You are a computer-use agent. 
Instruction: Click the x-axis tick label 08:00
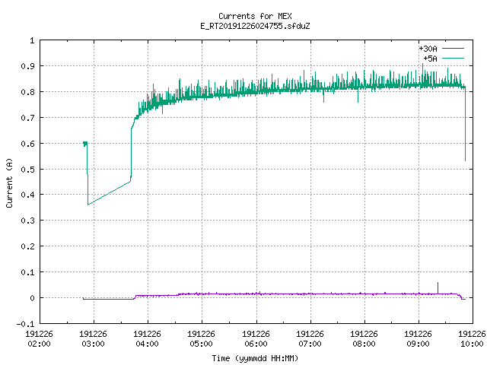(x=364, y=344)
